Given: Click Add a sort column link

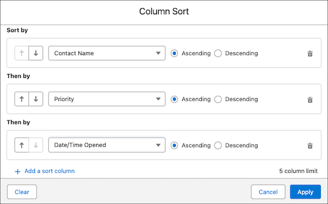Looking at the screenshot, I should pyautogui.click(x=50, y=171).
